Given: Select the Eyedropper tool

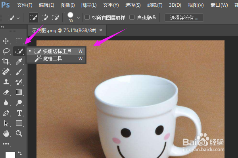Looking at the screenshot, I should [x=19, y=61].
